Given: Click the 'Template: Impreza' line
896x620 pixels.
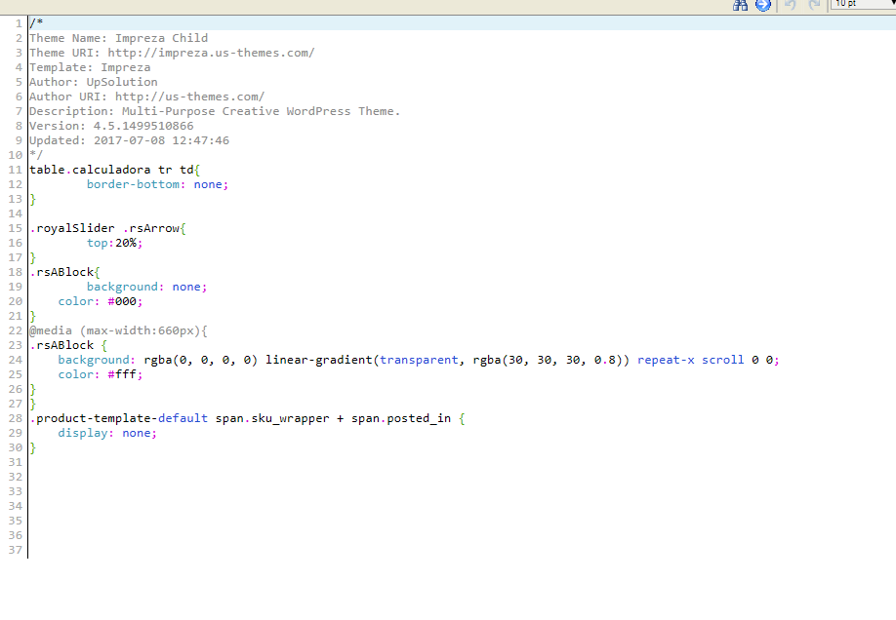Looking at the screenshot, I should [90, 67].
